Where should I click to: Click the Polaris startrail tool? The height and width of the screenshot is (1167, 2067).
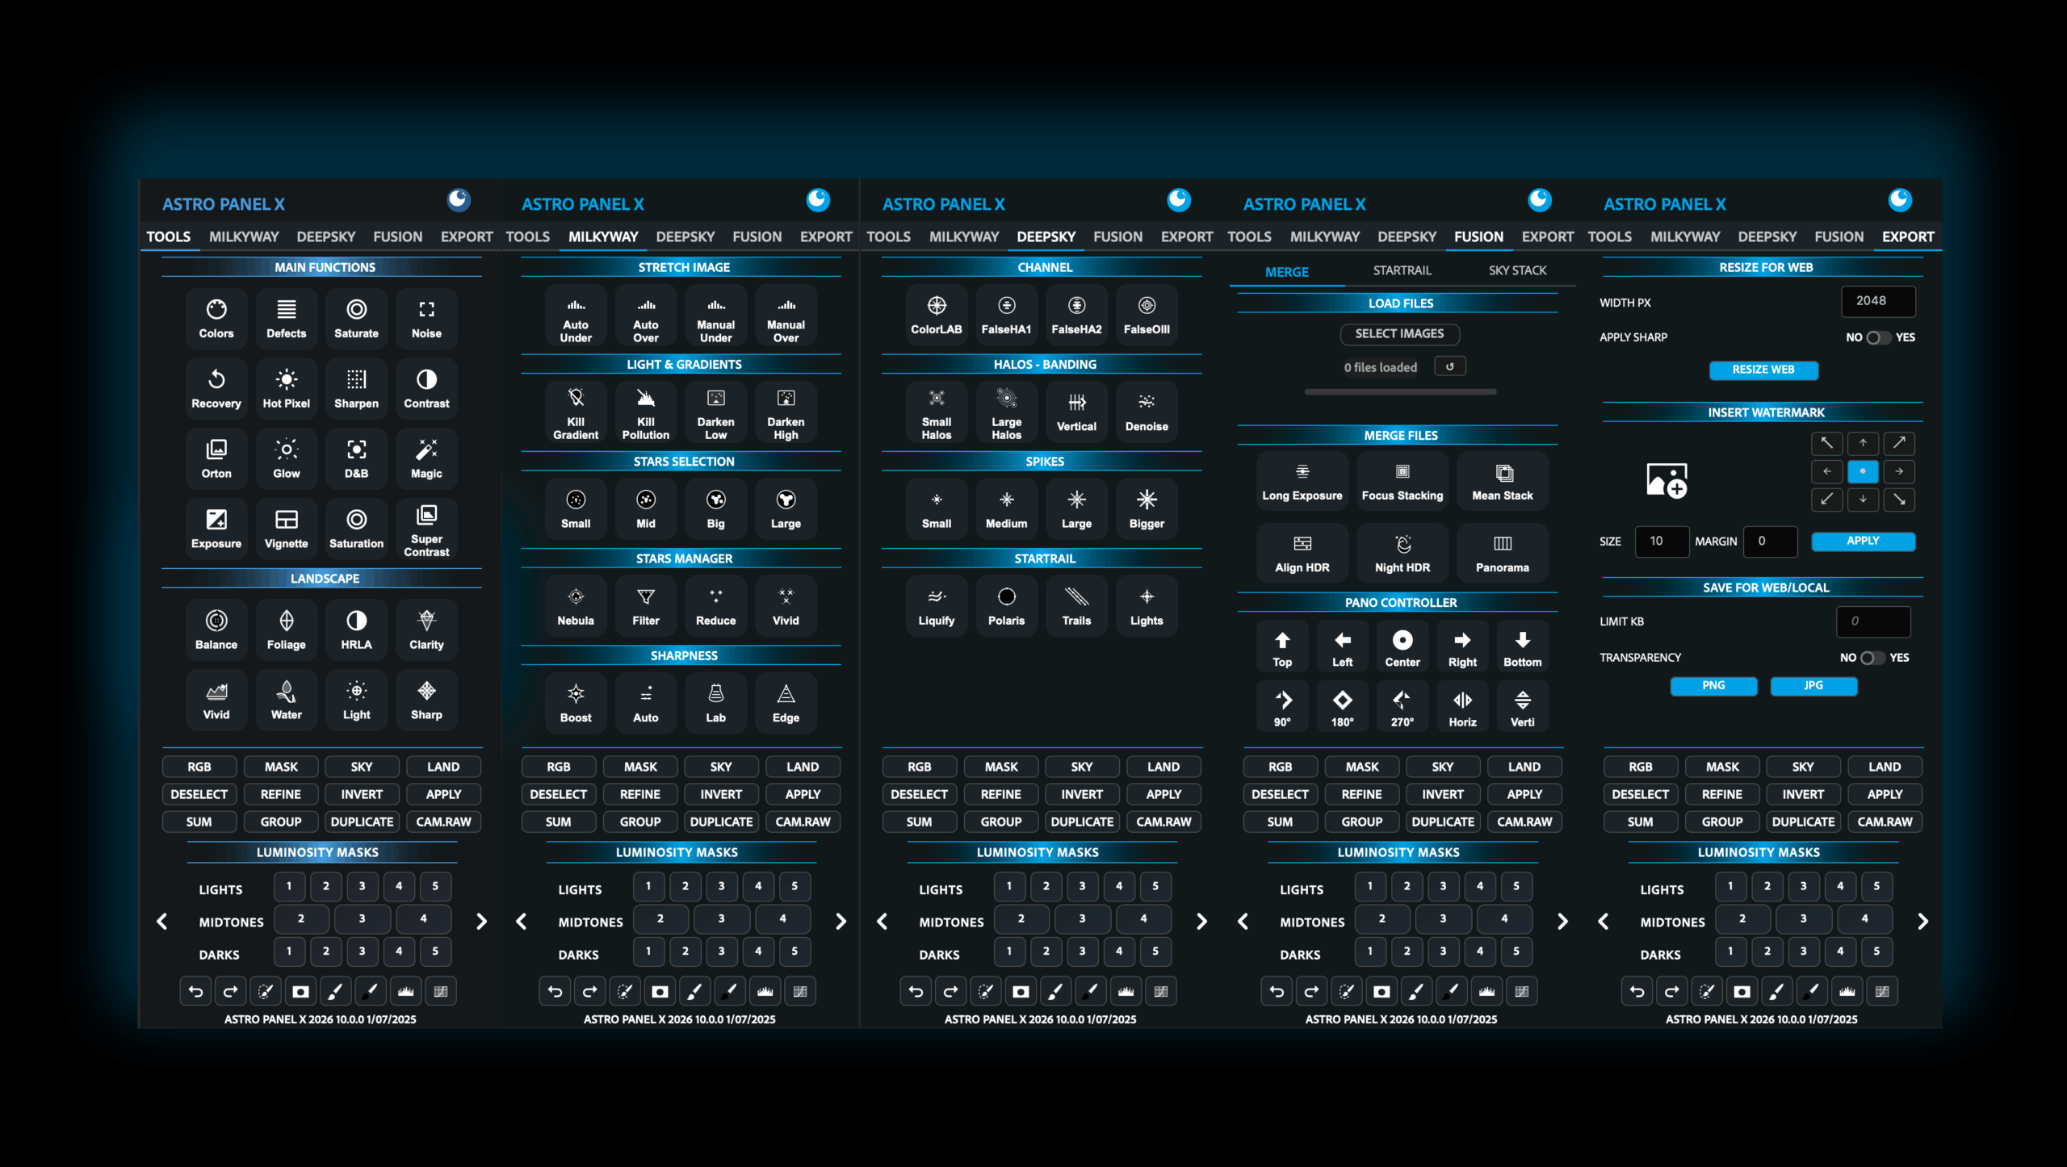(1006, 605)
